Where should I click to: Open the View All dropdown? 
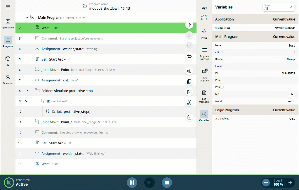279,7
